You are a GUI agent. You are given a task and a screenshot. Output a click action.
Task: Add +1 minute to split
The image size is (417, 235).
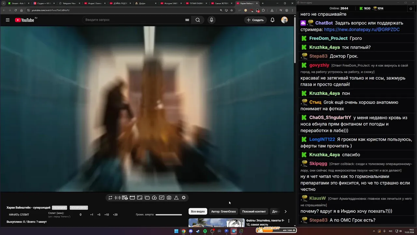point(92,215)
